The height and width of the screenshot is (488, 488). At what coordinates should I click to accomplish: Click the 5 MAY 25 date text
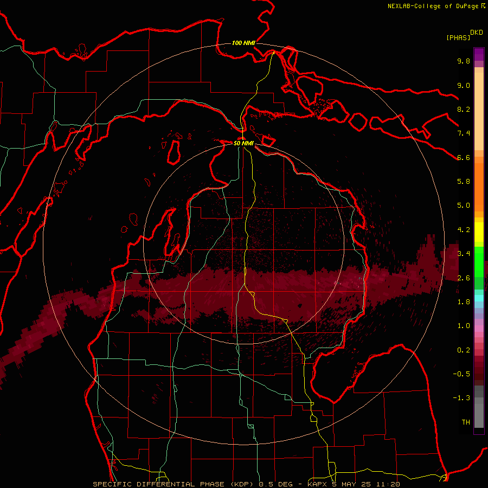[x=352, y=484]
